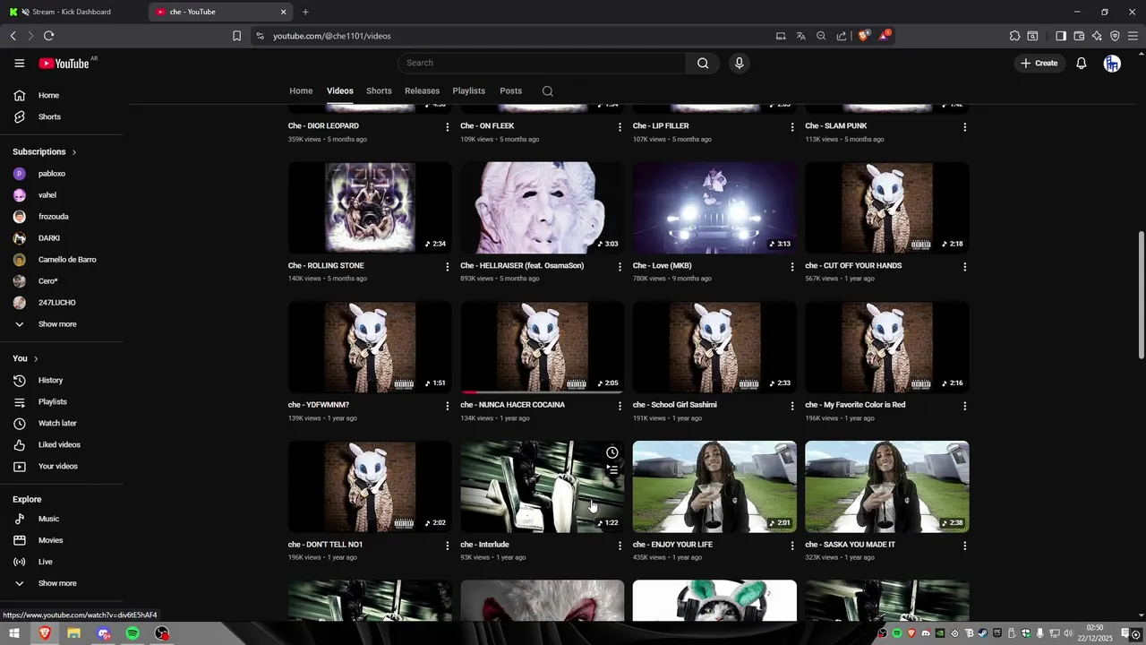Click the browser address bar URL

[x=331, y=36]
